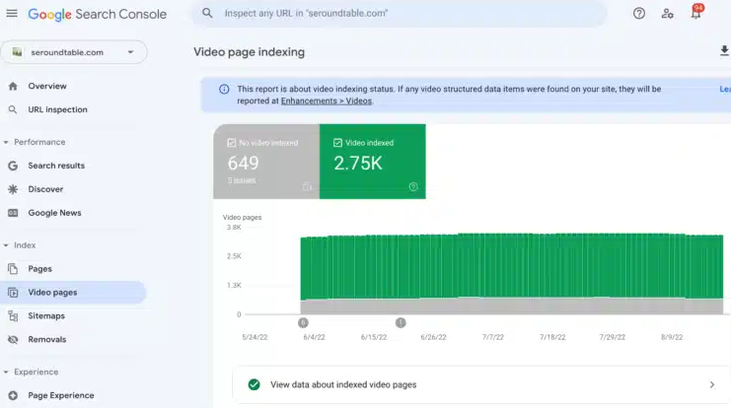Click the help icon on Video indexed card
The width and height of the screenshot is (731, 408).
tap(413, 186)
